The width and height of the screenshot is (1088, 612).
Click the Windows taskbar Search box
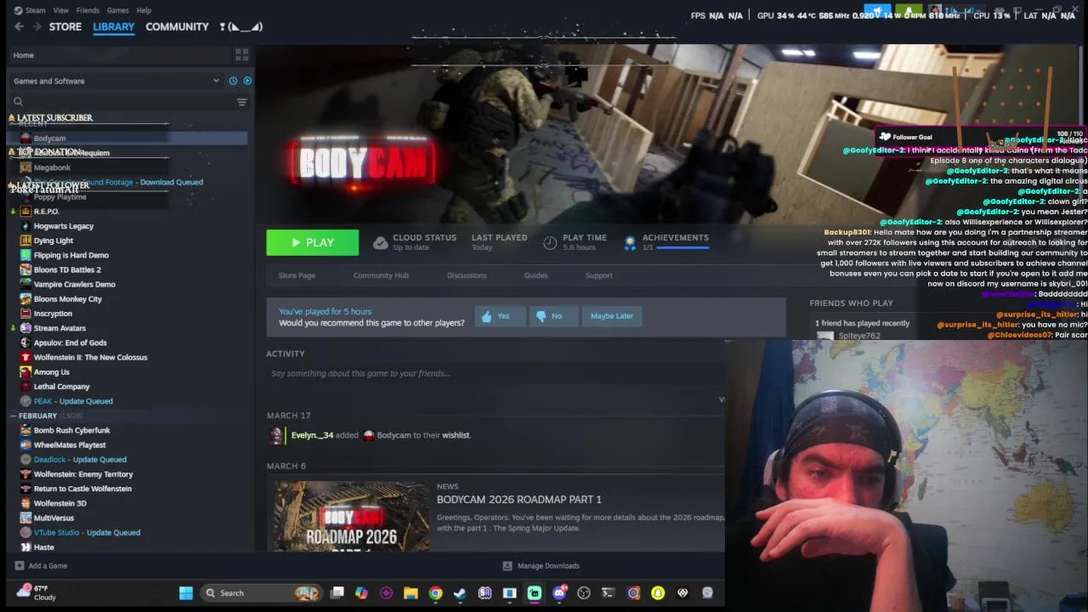263,593
